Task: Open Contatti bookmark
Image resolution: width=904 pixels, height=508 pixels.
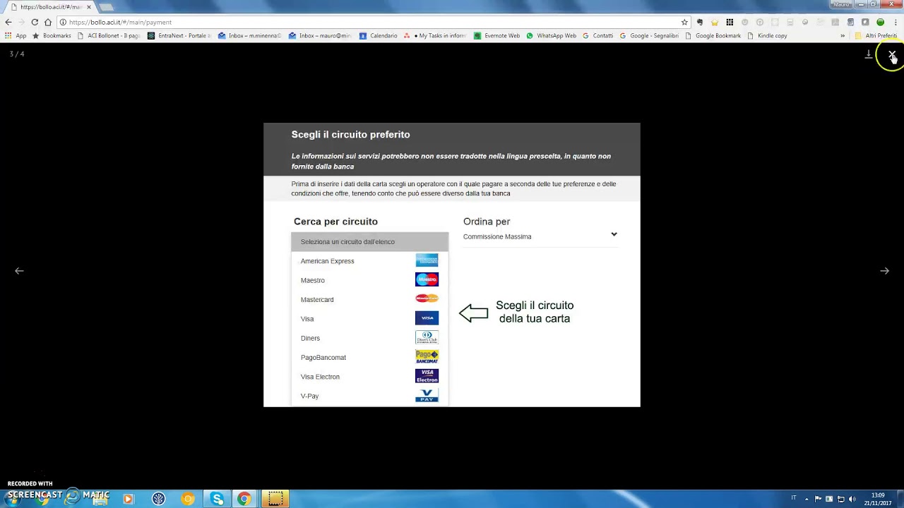Action: click(597, 36)
